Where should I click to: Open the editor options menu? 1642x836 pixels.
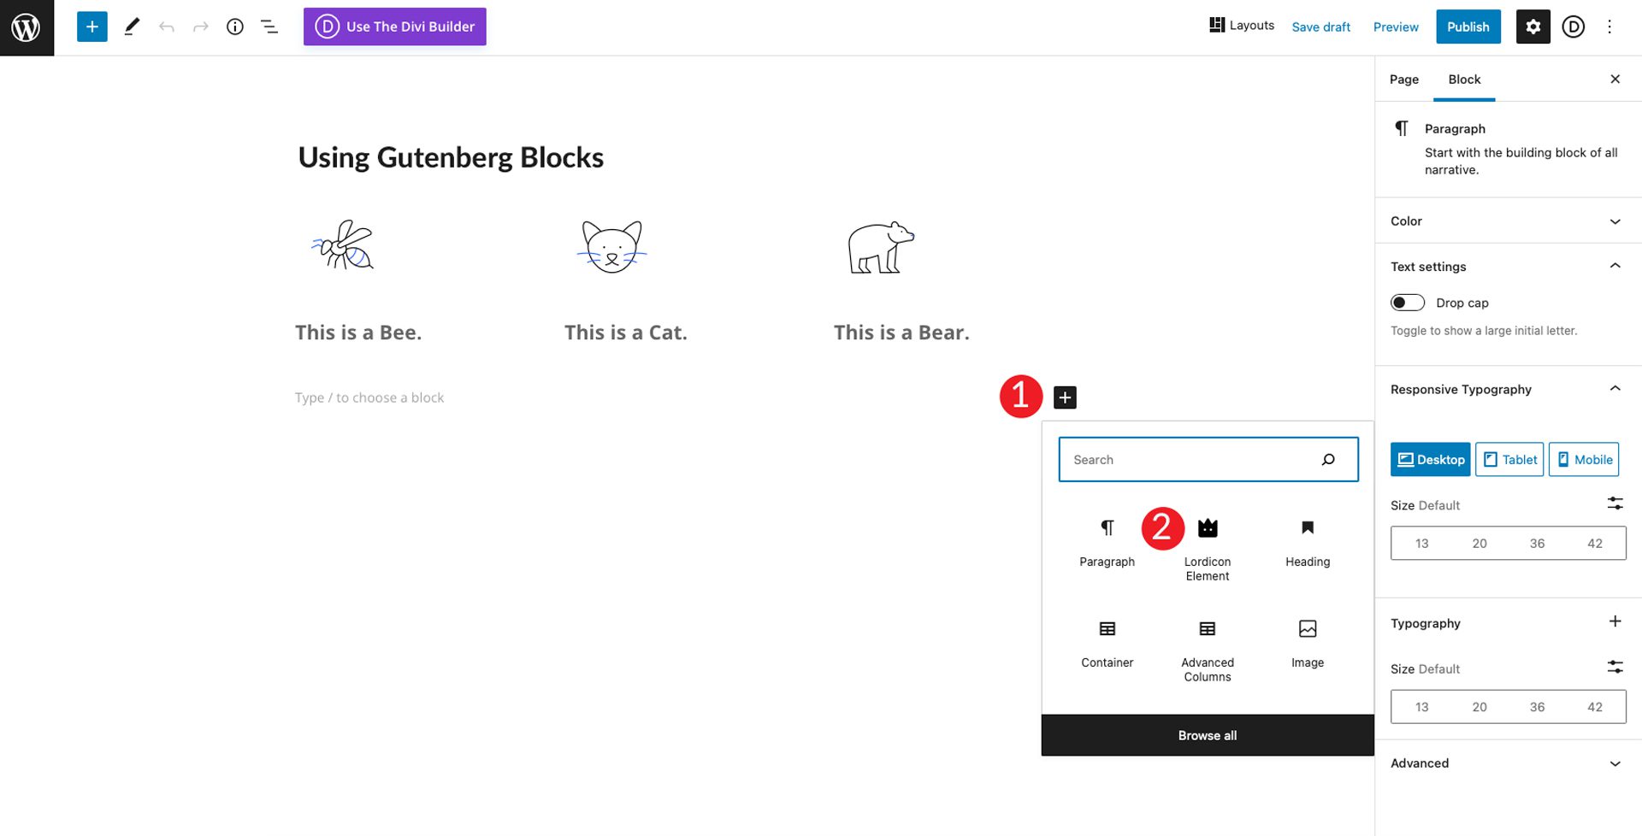tap(1610, 26)
